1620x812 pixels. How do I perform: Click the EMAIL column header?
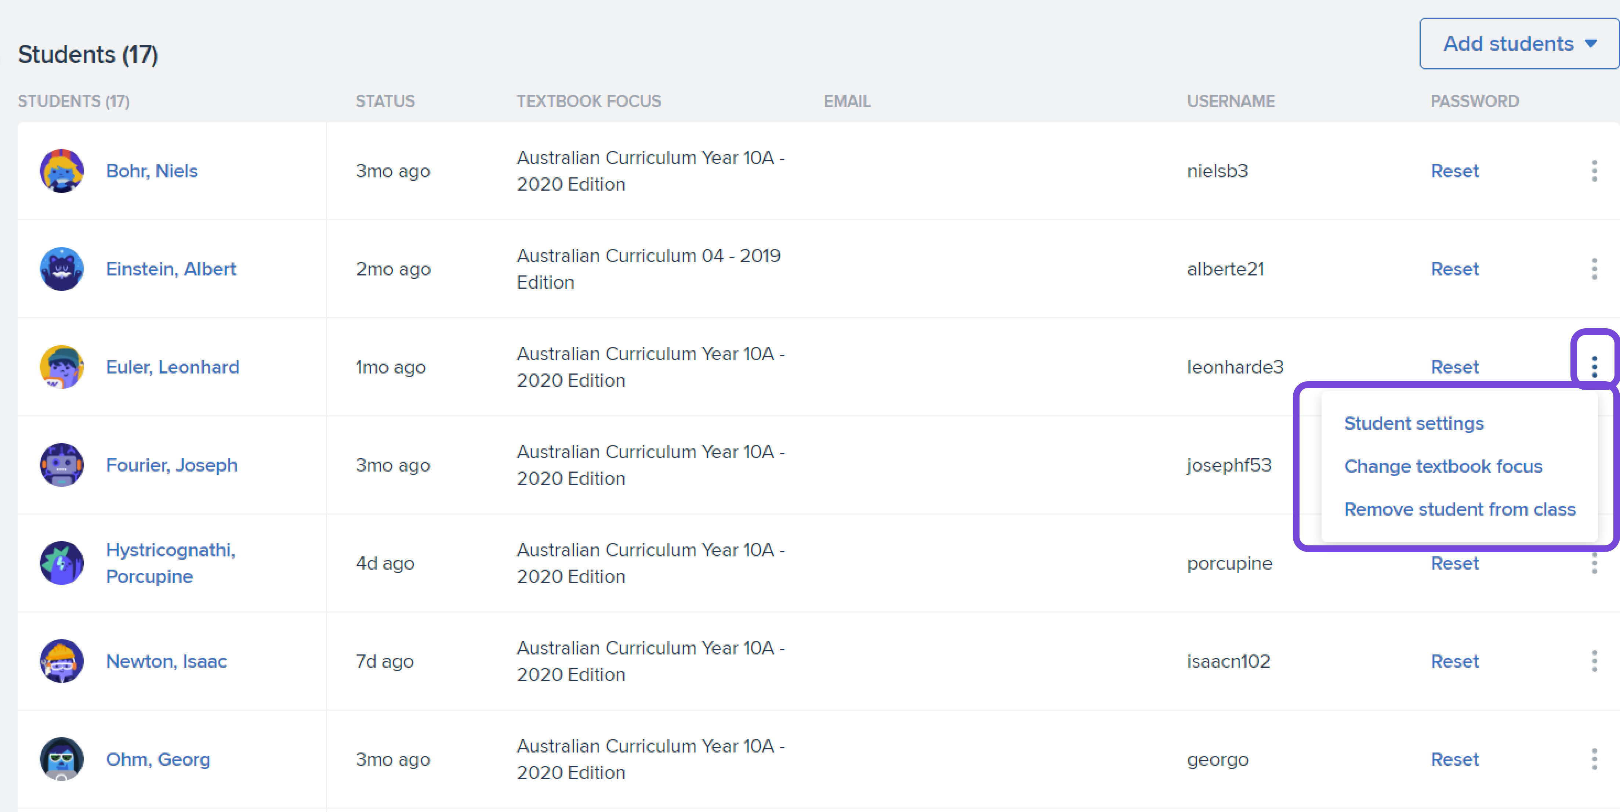pyautogui.click(x=847, y=101)
